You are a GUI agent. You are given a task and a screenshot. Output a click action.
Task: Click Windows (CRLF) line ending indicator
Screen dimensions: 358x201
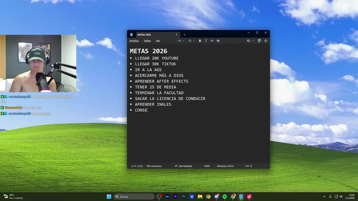225,166
